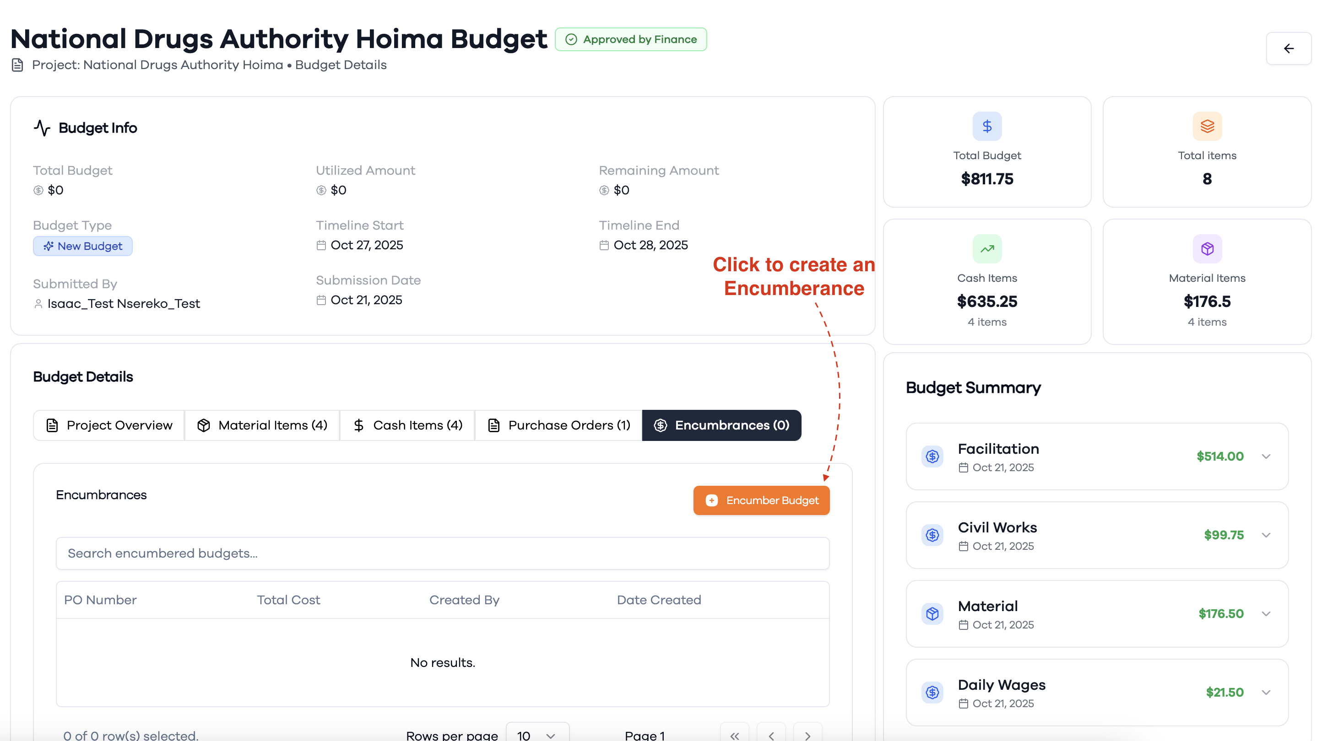Expand the Civil Works summary row chevron
Viewport: 1322px width, 741px height.
pyautogui.click(x=1266, y=535)
